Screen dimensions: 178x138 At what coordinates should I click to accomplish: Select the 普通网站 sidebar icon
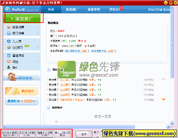[x=9, y=55]
